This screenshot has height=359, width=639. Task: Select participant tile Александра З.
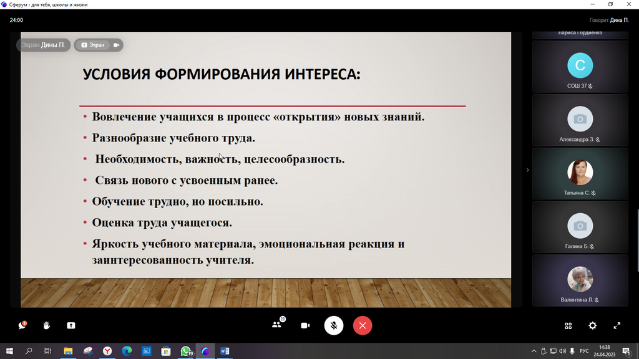tap(580, 120)
